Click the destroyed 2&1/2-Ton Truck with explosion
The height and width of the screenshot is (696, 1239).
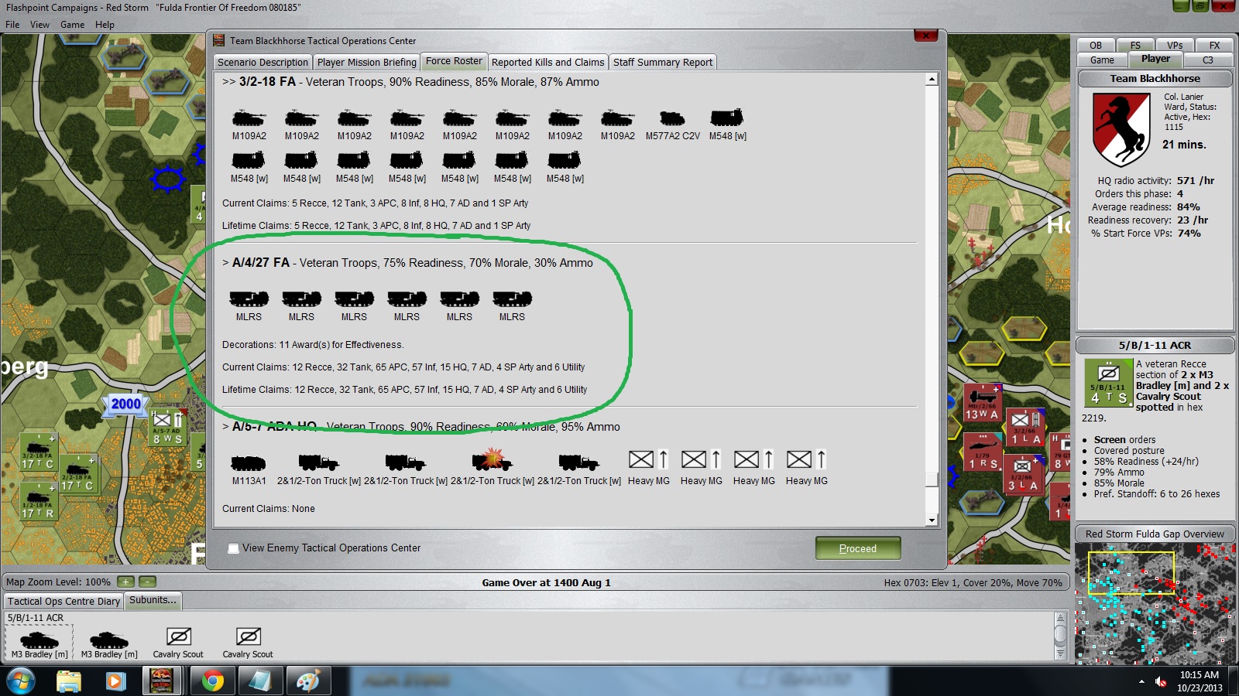pos(492,461)
